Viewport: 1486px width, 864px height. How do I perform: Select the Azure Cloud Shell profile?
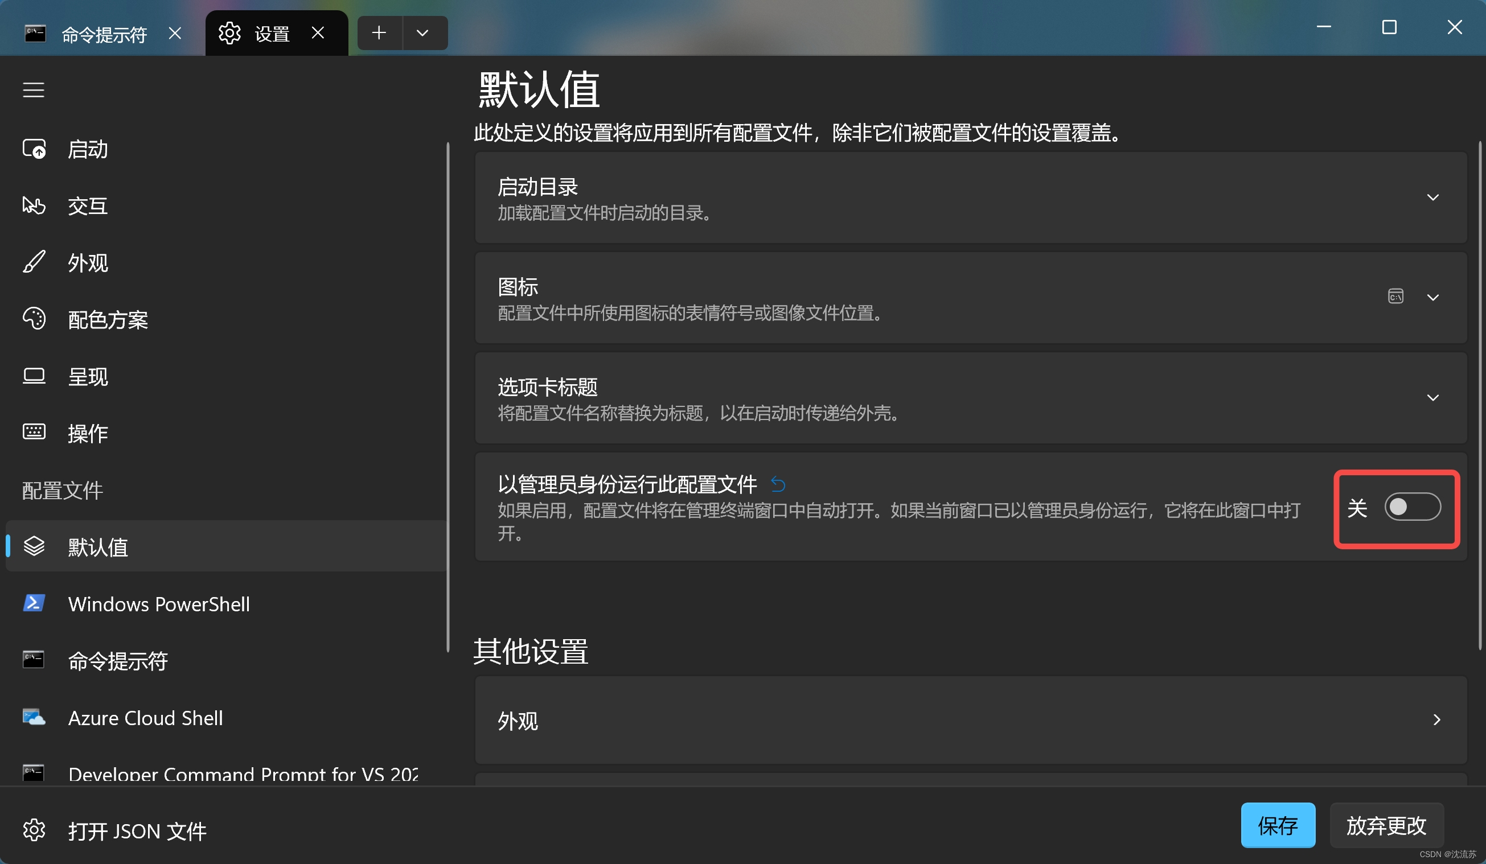coord(145,718)
